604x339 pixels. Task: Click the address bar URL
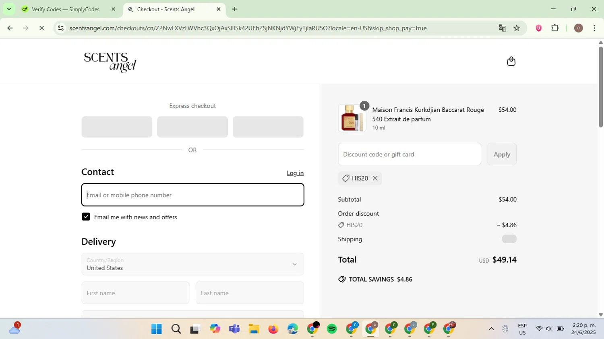[248, 28]
